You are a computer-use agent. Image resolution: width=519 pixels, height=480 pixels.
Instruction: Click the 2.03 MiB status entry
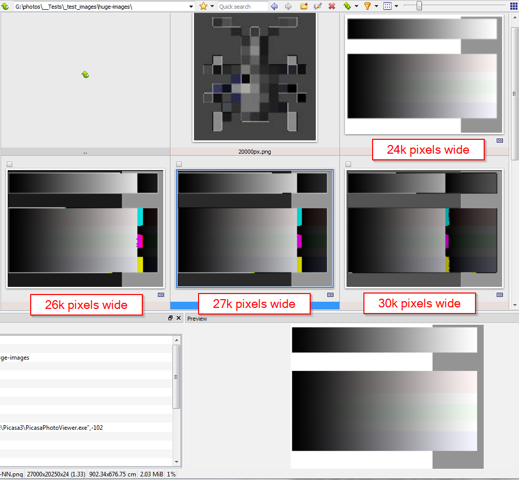point(152,474)
